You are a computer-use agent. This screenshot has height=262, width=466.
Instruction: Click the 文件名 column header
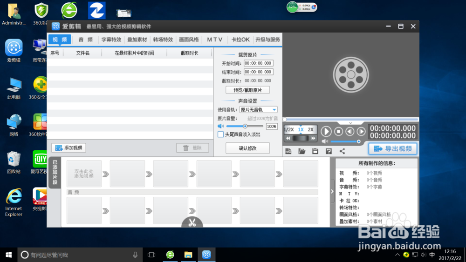tap(82, 53)
